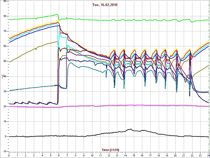Select the 70 label on the temperature axis
Viewport: 210px width, 158px height.
tap(4, 31)
